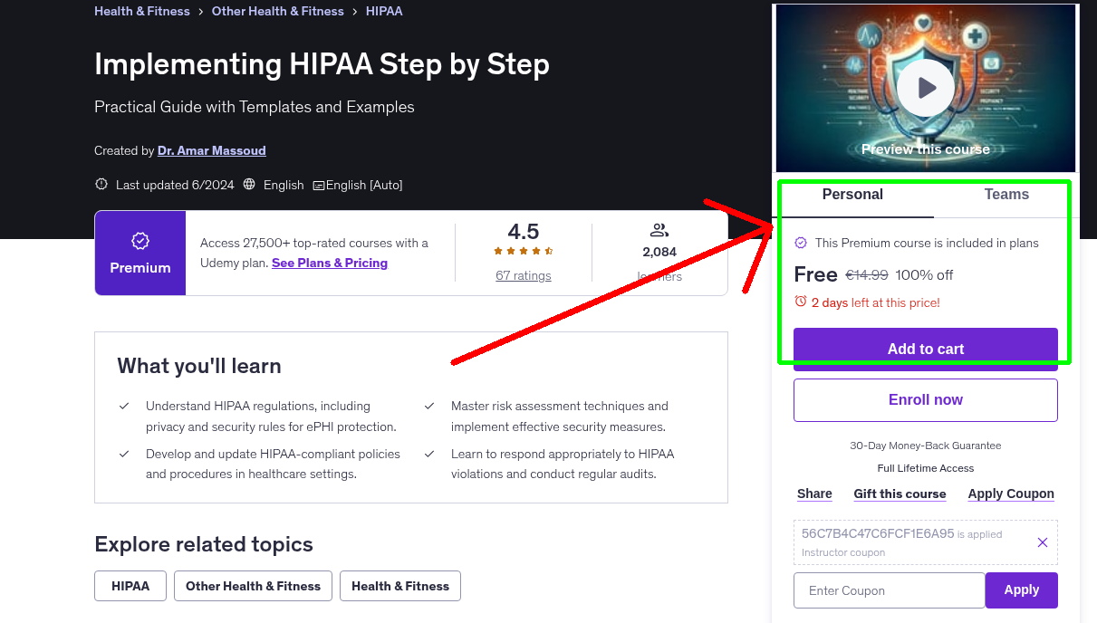Click the captions icon beside English [Auto]
This screenshot has width=1097, height=623.
click(318, 185)
